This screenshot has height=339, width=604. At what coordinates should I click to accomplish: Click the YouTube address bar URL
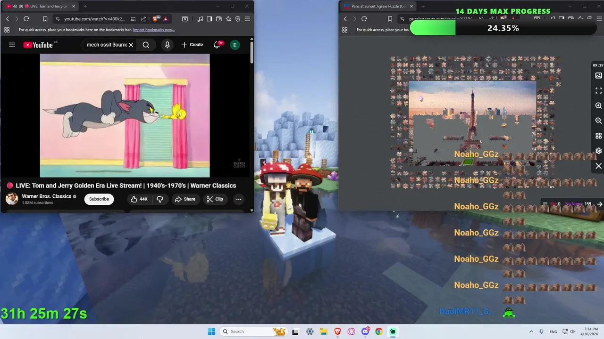(x=95, y=19)
